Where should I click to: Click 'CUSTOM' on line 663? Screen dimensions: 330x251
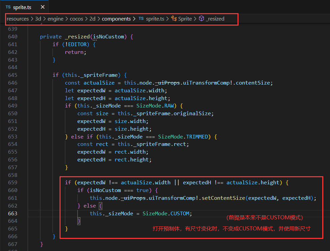coord(180,214)
